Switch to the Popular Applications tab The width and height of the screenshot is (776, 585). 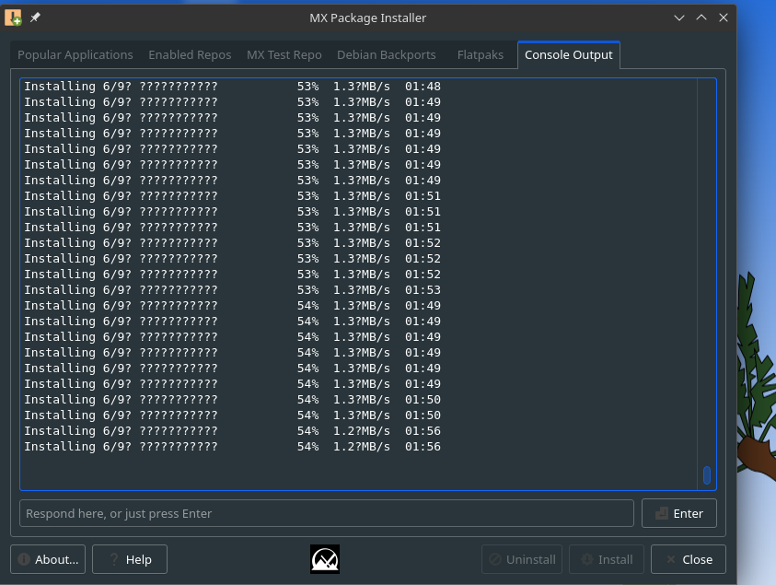coord(75,55)
